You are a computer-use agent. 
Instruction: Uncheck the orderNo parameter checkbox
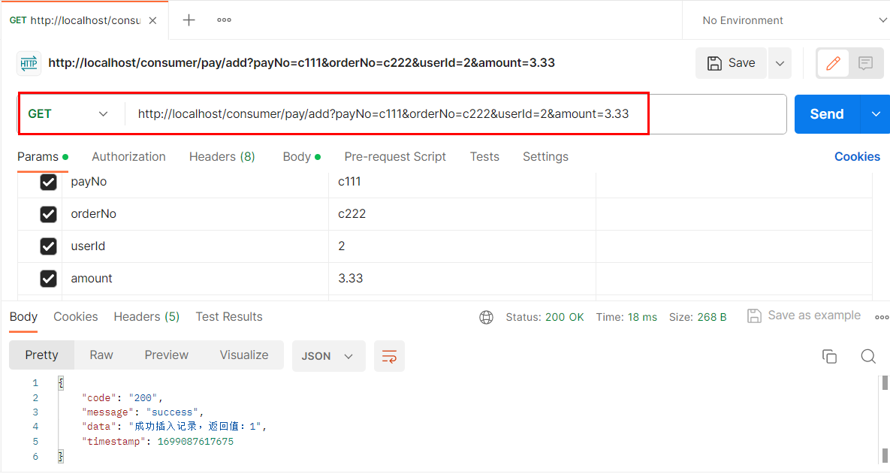pos(48,215)
